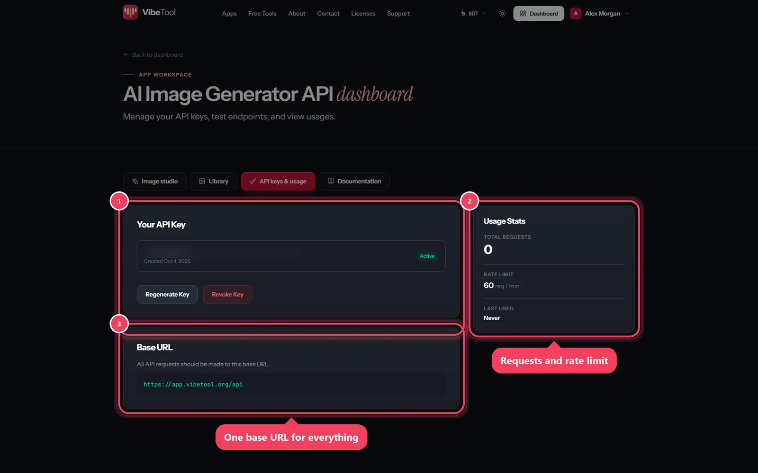Click the Base URL heading
The height and width of the screenshot is (473, 758).
click(x=154, y=347)
